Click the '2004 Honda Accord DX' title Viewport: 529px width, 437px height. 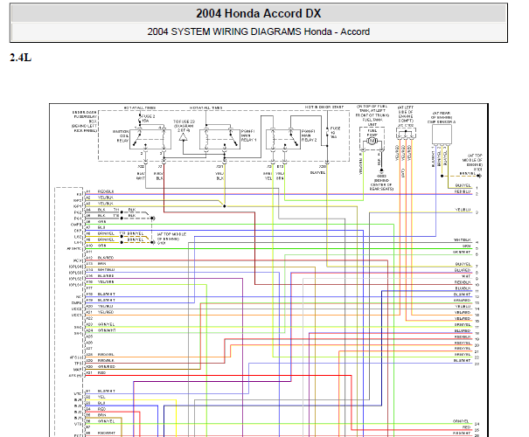259,13
